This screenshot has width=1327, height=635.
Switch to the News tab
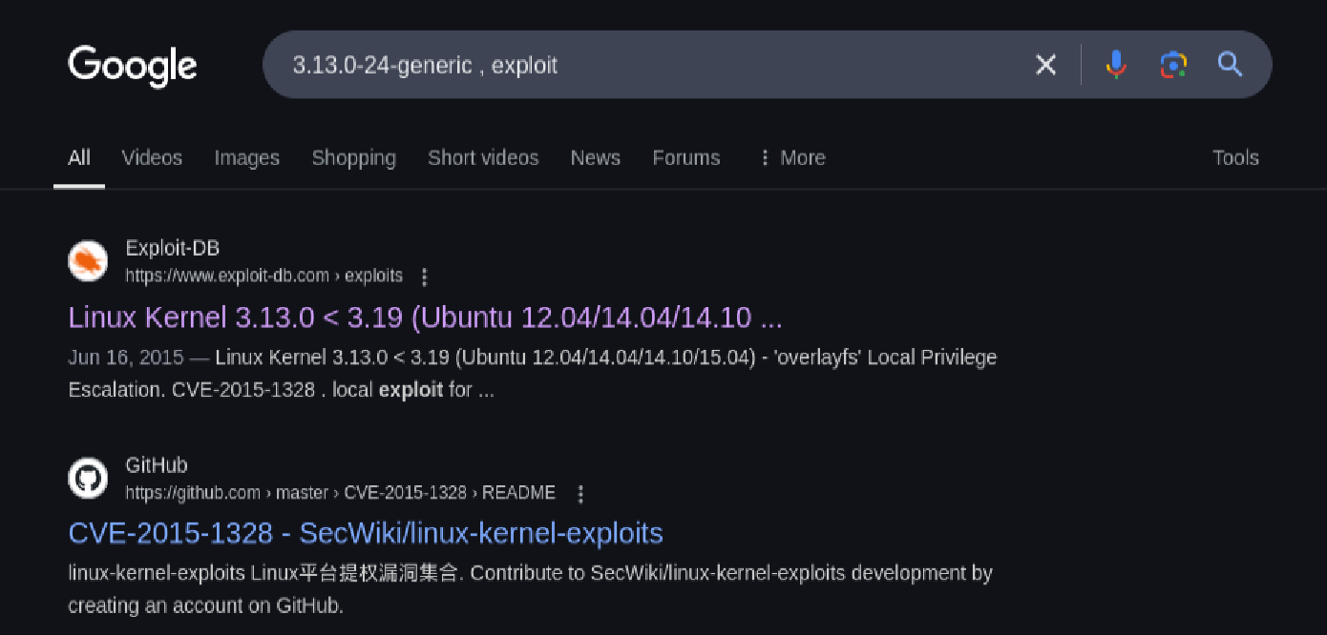(595, 158)
